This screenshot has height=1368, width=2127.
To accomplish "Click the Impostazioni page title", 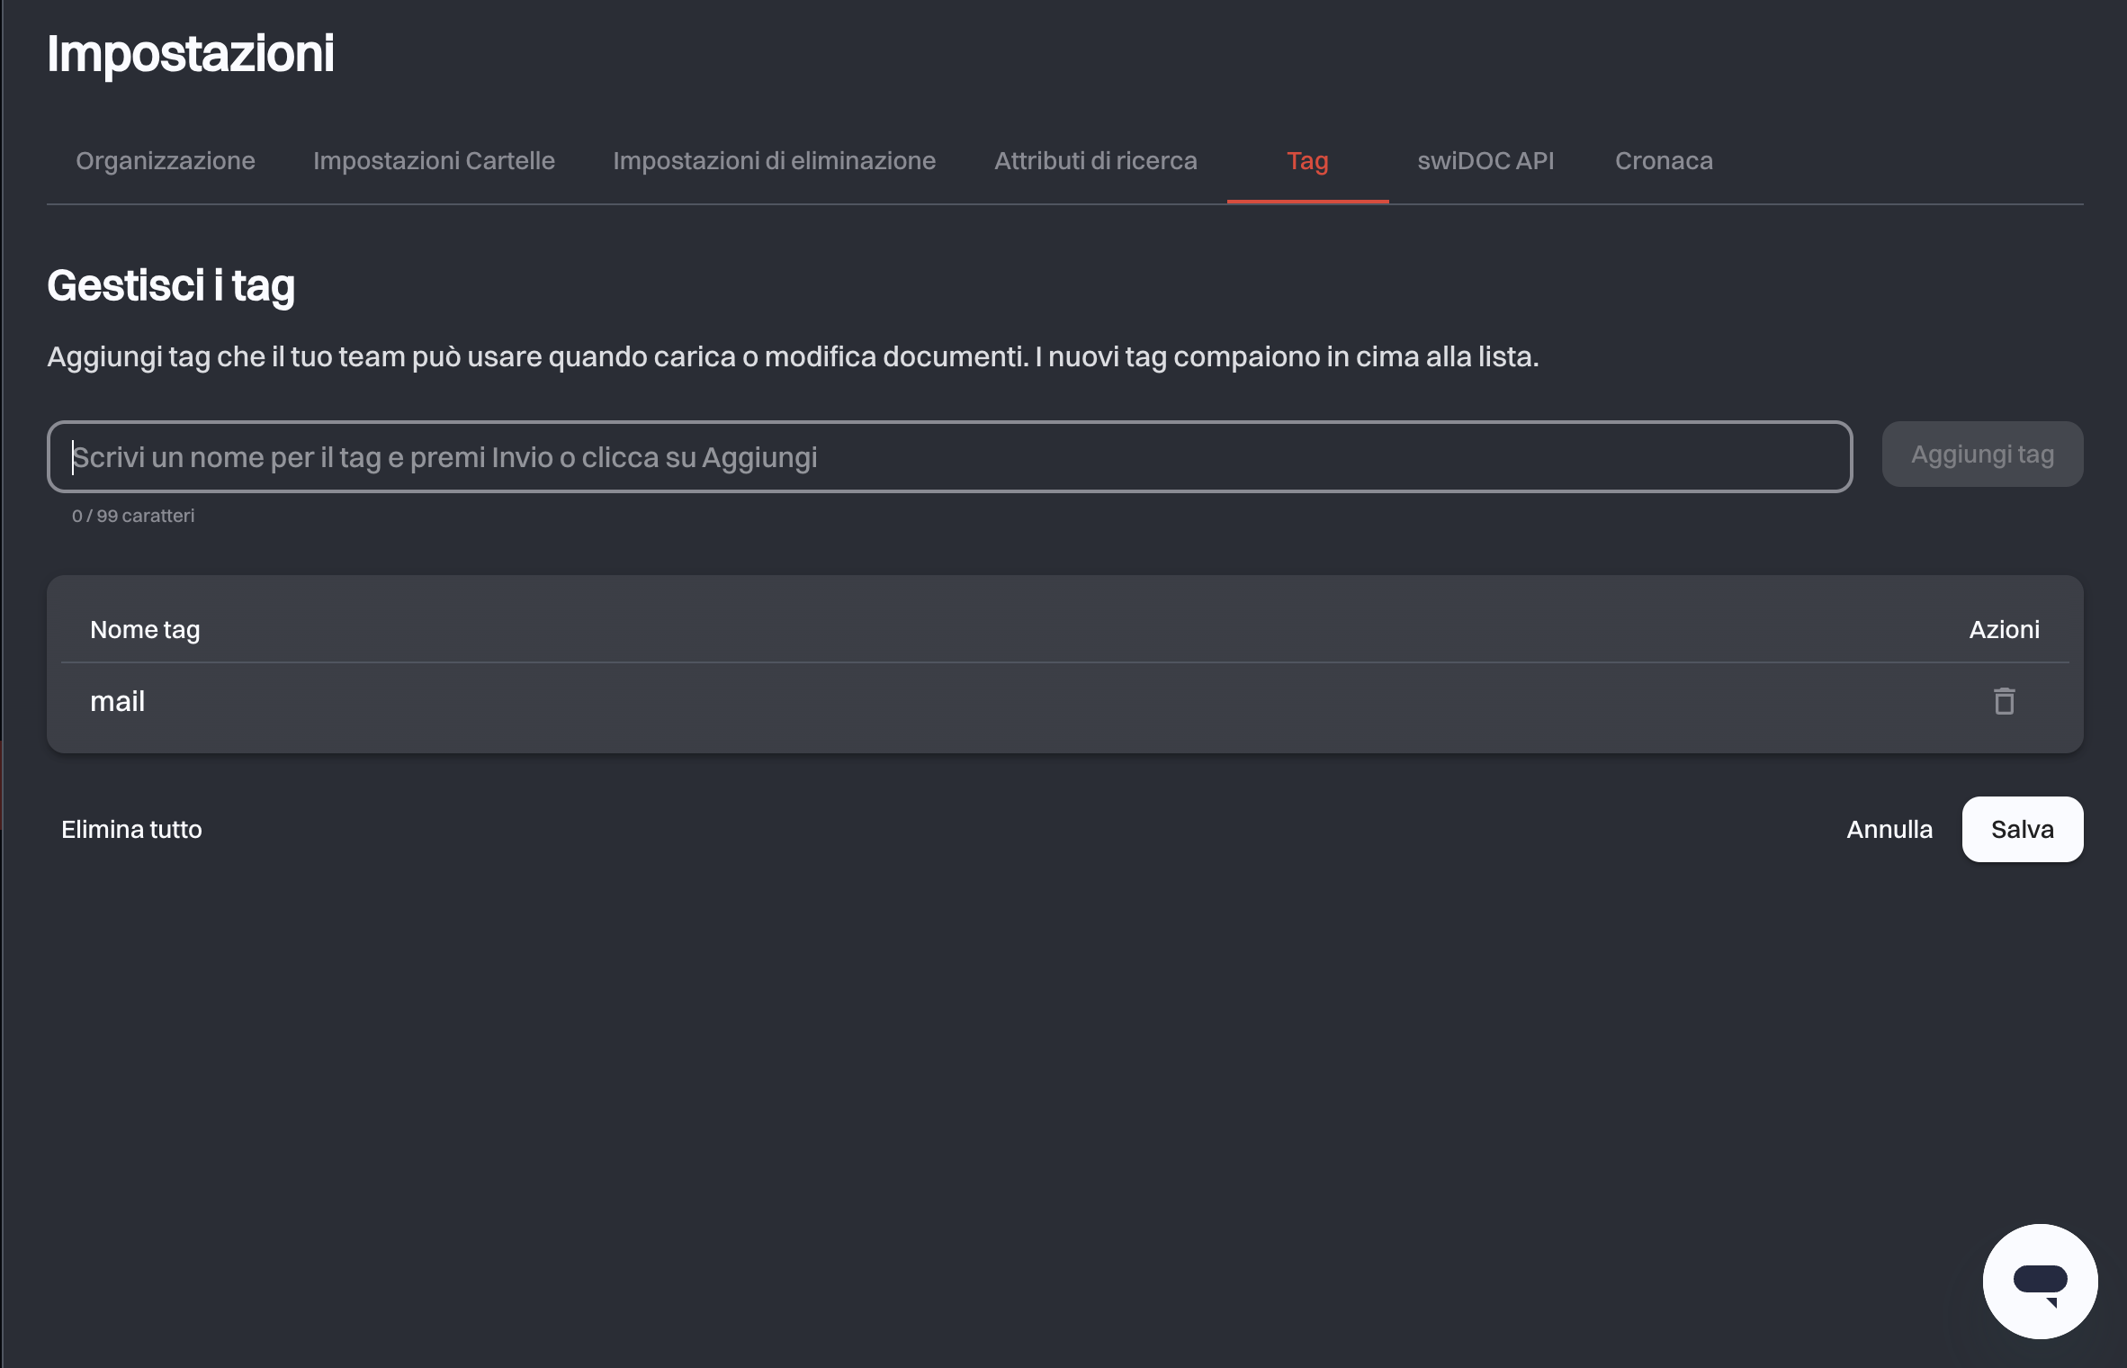I will (x=191, y=54).
